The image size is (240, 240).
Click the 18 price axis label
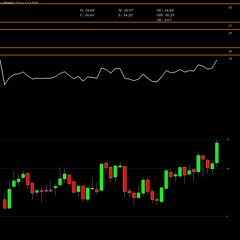point(230,59)
